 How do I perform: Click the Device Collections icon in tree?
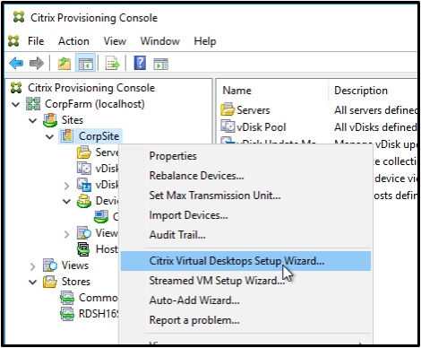click(84, 201)
